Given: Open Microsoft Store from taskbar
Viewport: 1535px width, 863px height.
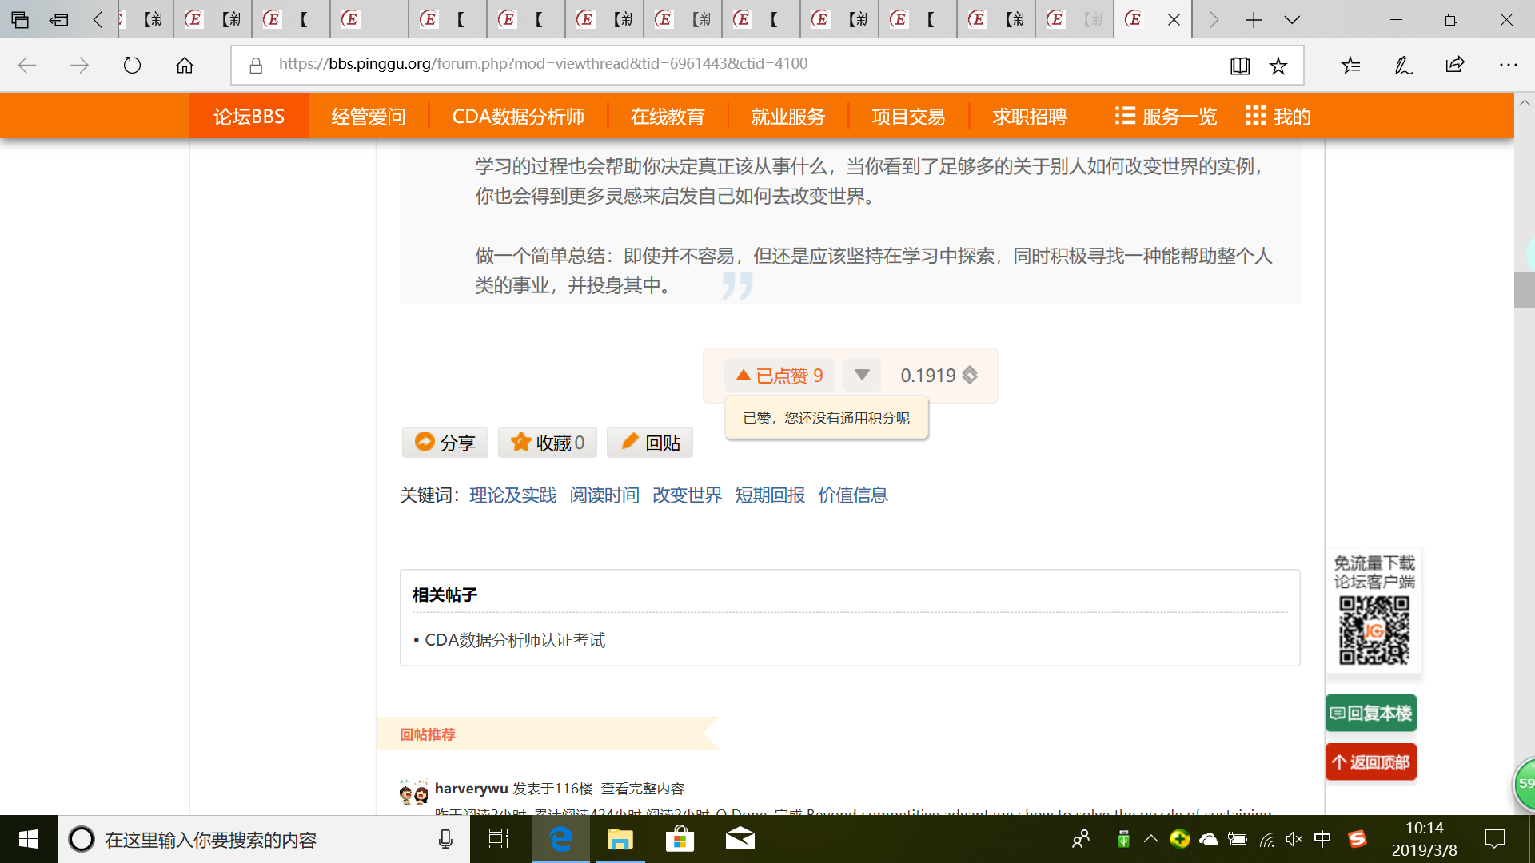Looking at the screenshot, I should pos(680,839).
